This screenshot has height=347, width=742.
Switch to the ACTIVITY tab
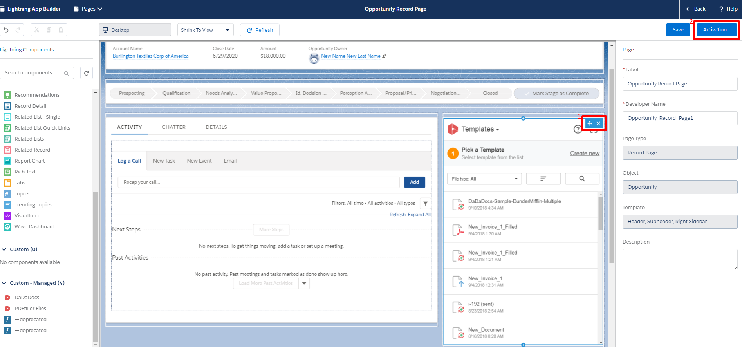click(129, 127)
